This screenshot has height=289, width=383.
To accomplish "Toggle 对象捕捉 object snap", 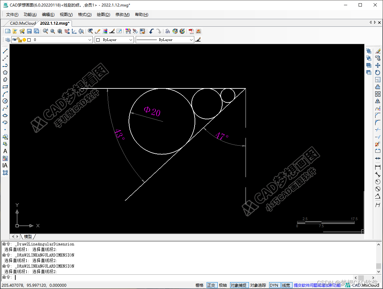I will point(239,285).
